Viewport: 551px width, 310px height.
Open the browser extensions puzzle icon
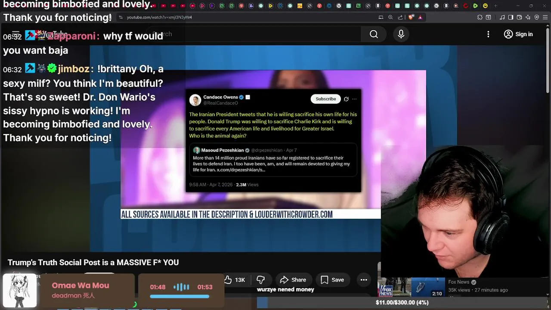pyautogui.click(x=480, y=17)
